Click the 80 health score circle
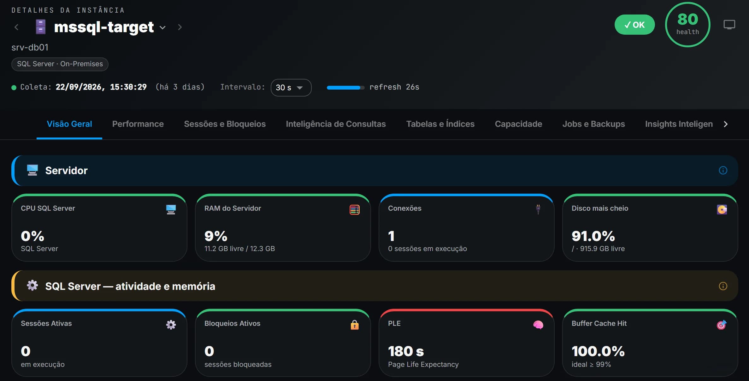This screenshot has width=749, height=381. point(687,25)
